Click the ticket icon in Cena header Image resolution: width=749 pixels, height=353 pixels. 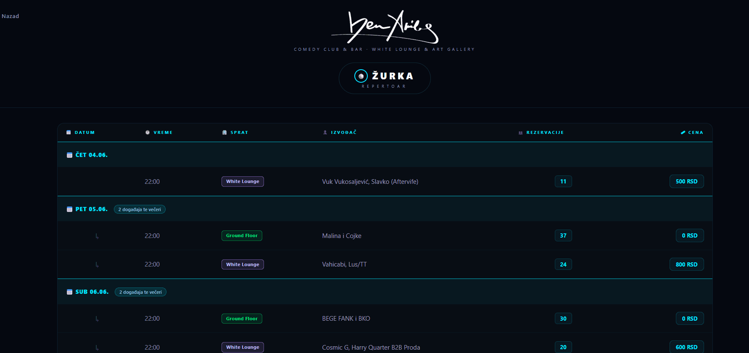(683, 132)
